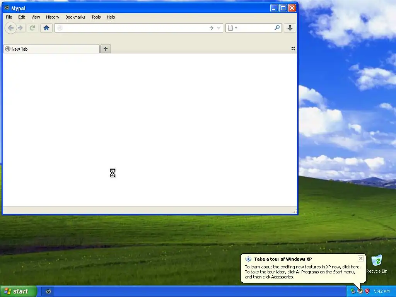Dismiss the Windows XP tour balloon
Image resolution: width=396 pixels, height=297 pixels.
coord(361,258)
